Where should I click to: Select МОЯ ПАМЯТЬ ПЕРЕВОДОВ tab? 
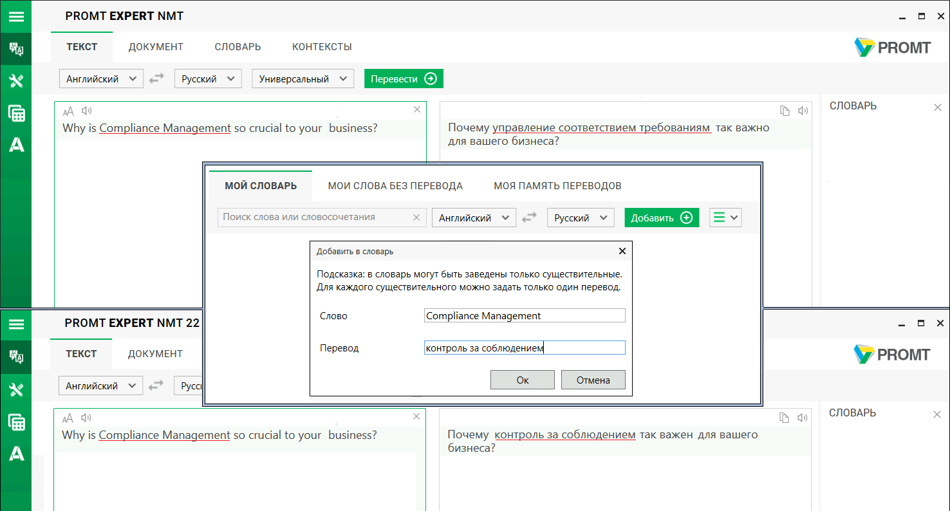(x=557, y=186)
